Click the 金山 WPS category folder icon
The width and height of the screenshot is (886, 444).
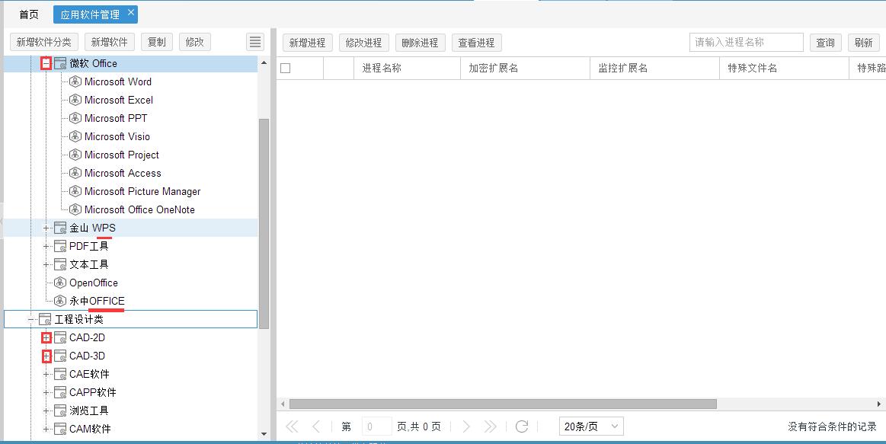(x=59, y=228)
